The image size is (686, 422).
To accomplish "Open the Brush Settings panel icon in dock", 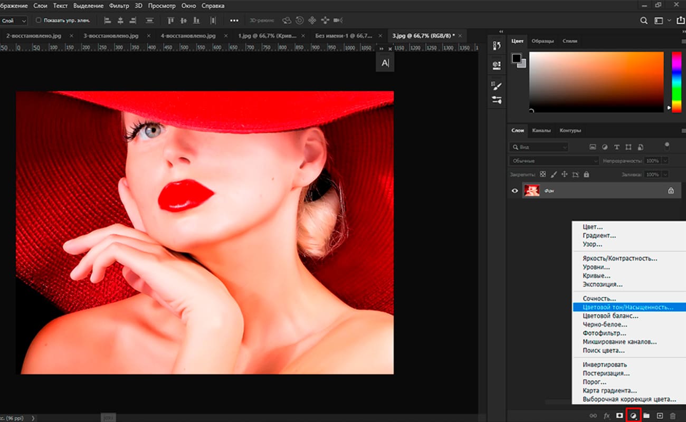I will click(497, 100).
